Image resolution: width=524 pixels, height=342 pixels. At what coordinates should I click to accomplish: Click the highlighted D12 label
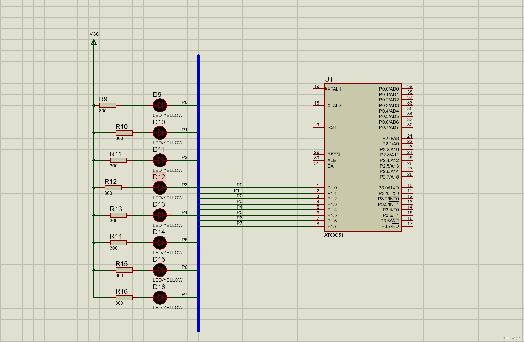[159, 177]
